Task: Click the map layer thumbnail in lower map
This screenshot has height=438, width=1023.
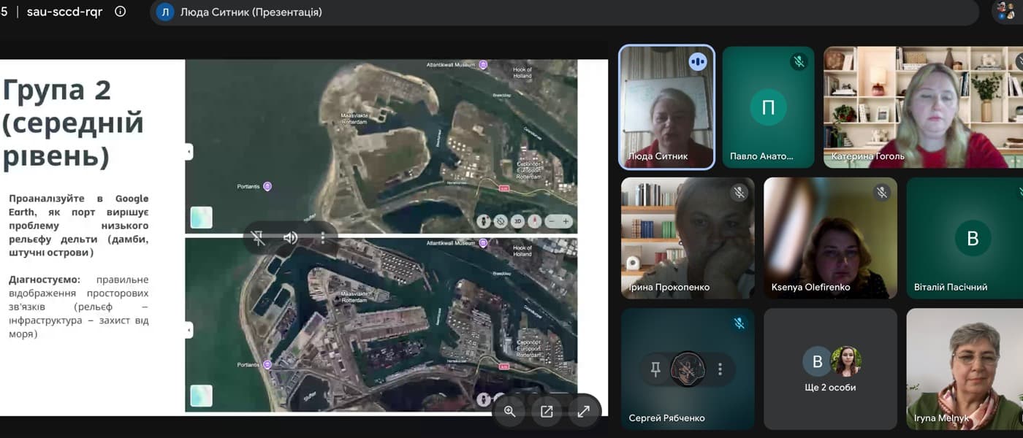Action: [x=201, y=396]
